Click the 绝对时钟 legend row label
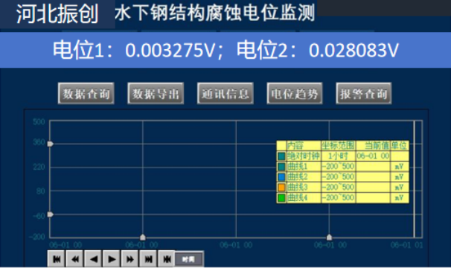The height and width of the screenshot is (268, 451). pyautogui.click(x=304, y=156)
